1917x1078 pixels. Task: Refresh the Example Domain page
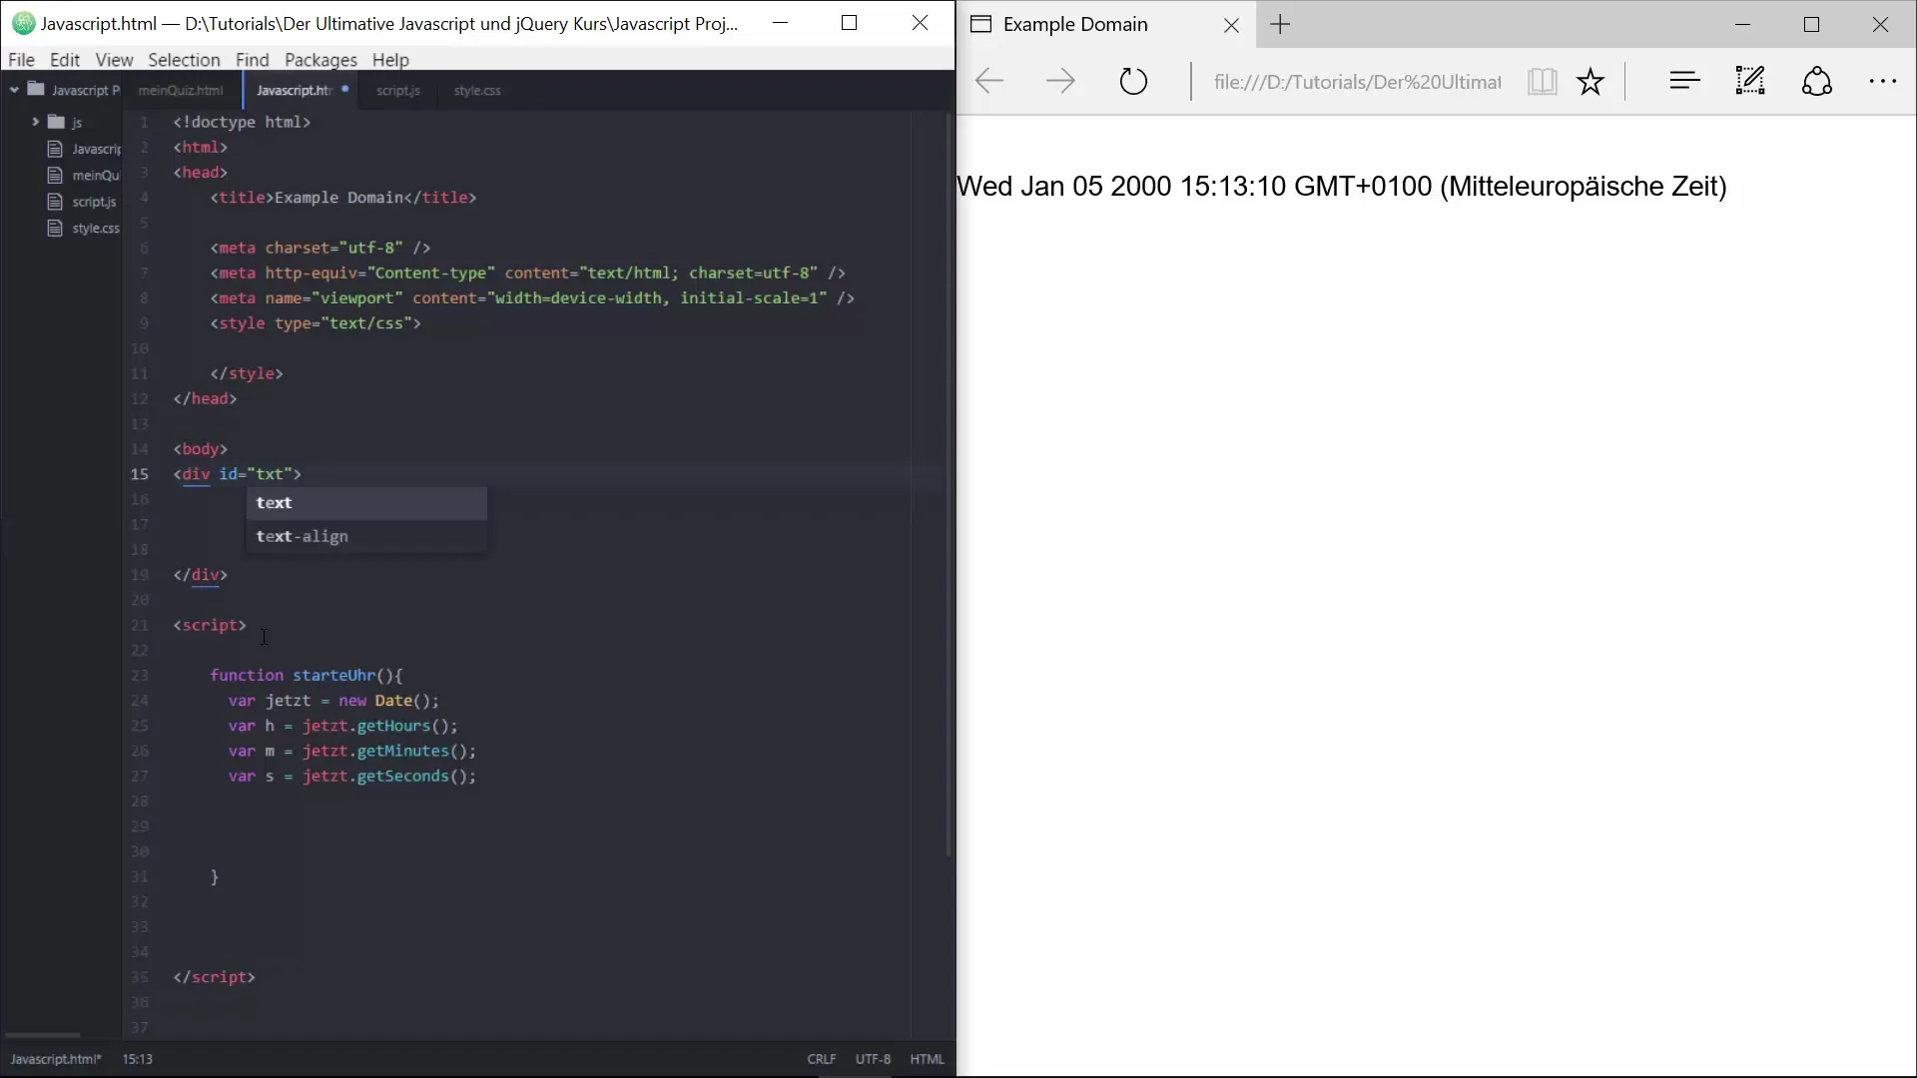coord(1133,82)
